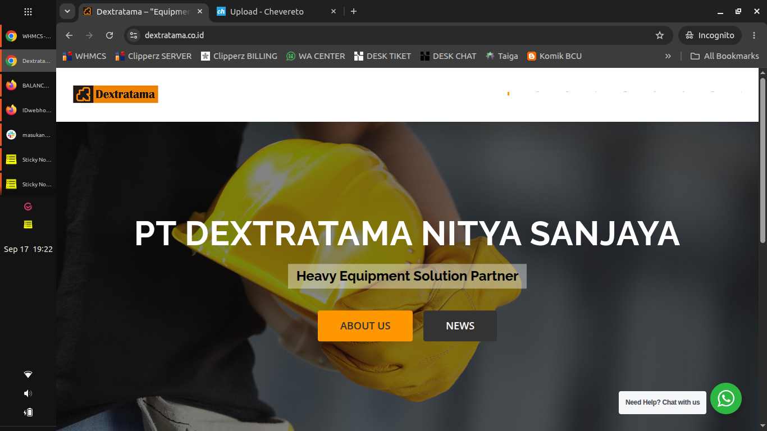The image size is (767, 431).
Task: Click the ABOUT US button
Action: pyautogui.click(x=365, y=326)
